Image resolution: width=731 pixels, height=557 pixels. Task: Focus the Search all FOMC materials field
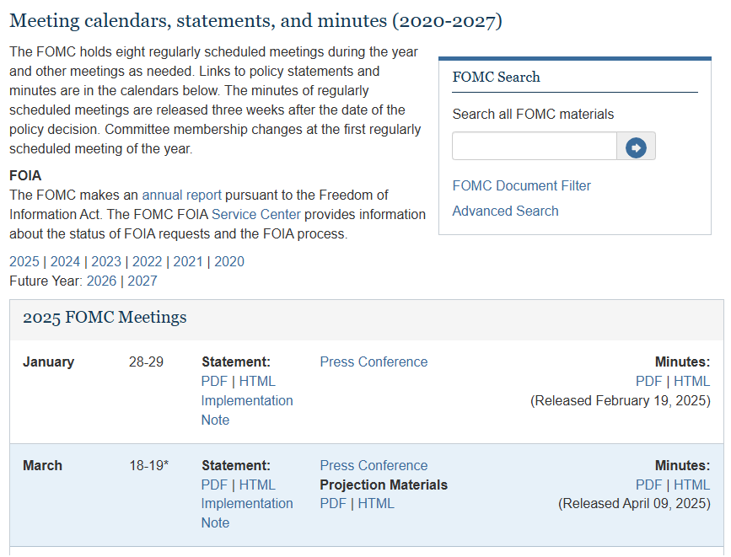535,147
